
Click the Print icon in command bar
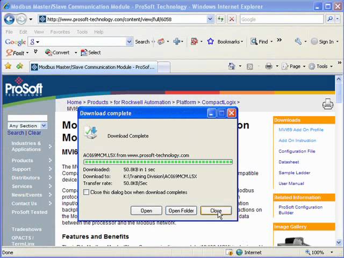point(269,66)
